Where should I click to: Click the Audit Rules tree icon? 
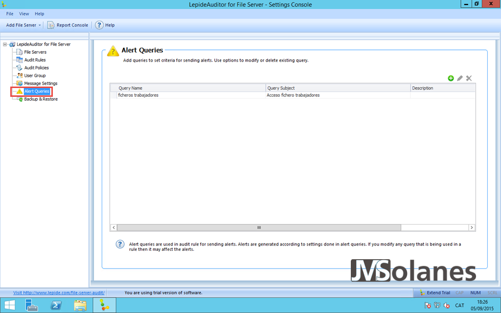(x=20, y=60)
